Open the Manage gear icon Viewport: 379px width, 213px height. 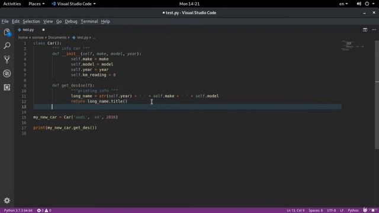(7, 200)
